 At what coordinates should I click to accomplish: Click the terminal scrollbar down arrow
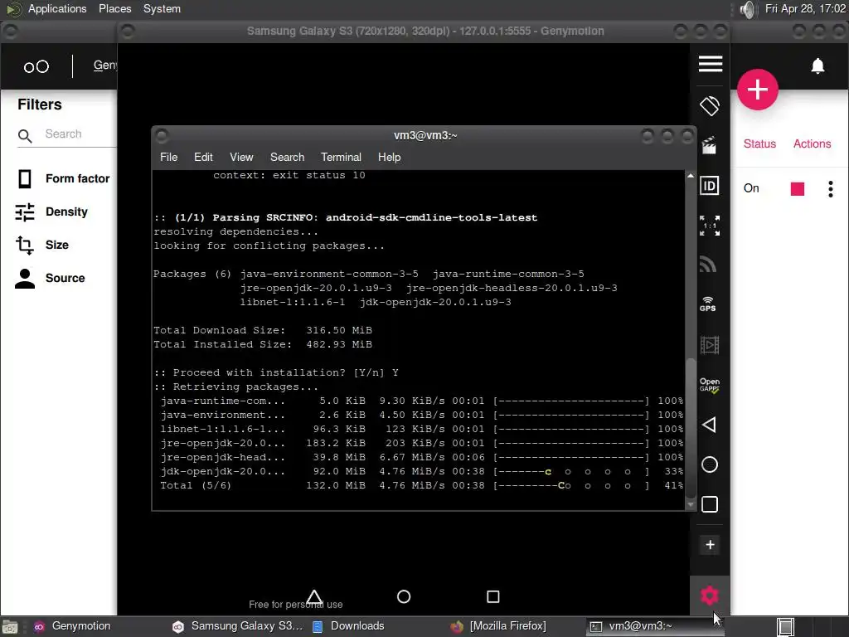click(x=690, y=504)
